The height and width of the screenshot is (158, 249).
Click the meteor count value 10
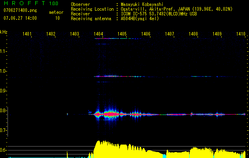tap(57, 18)
